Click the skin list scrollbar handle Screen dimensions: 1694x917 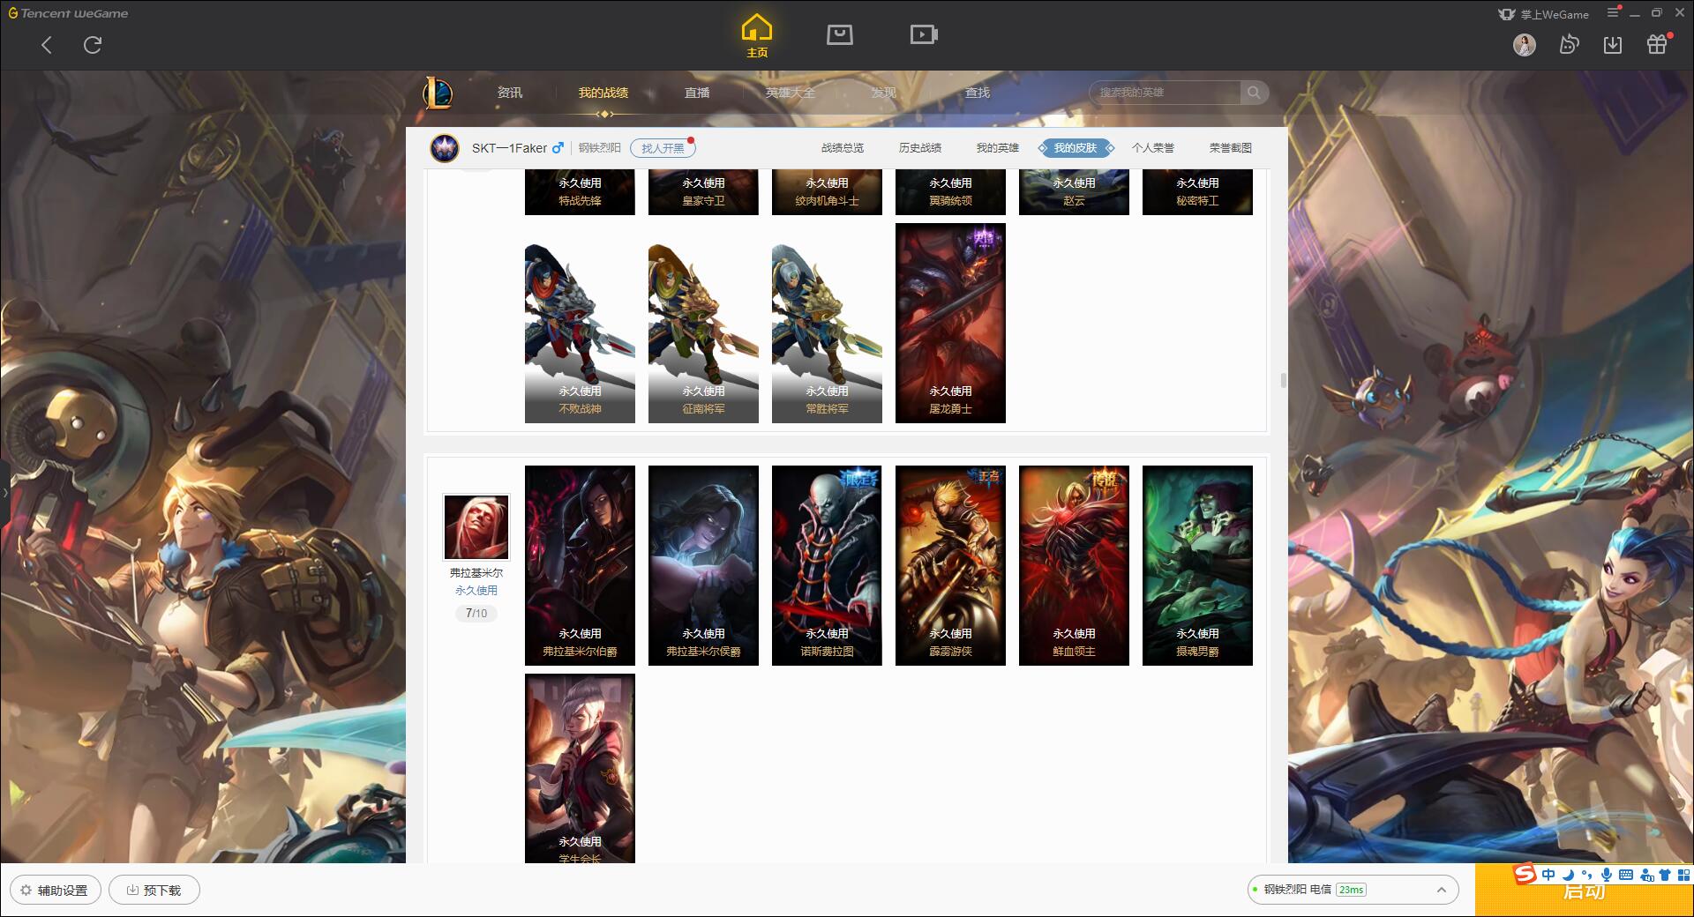(x=1283, y=380)
